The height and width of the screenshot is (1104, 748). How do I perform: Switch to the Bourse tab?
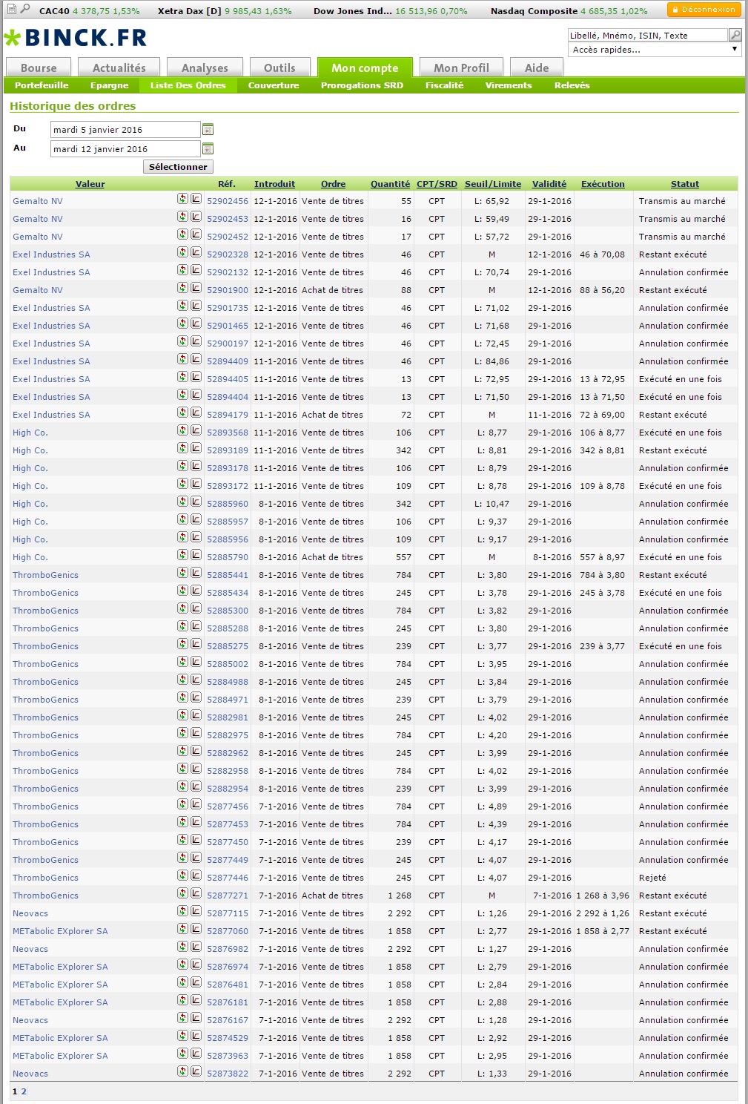(x=39, y=68)
